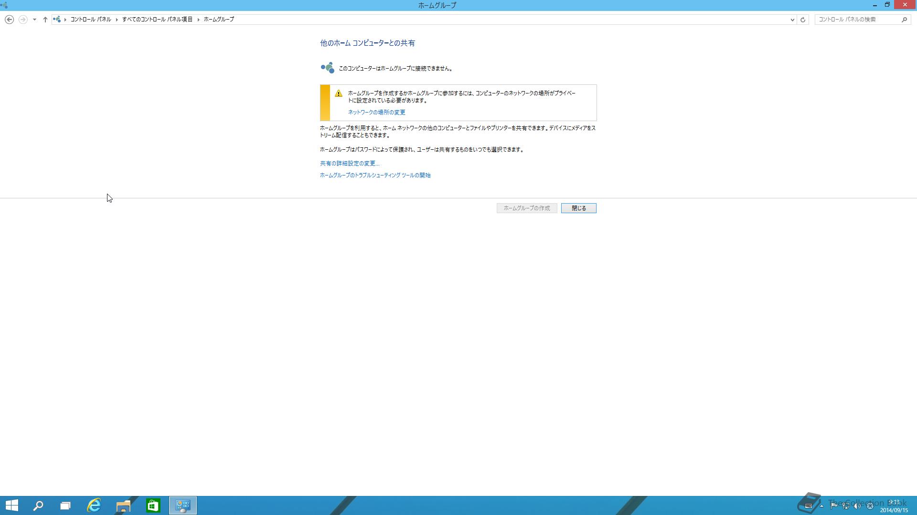917x515 pixels.
Task: Click the HomeGroup icon in address bar
Action: [57, 20]
